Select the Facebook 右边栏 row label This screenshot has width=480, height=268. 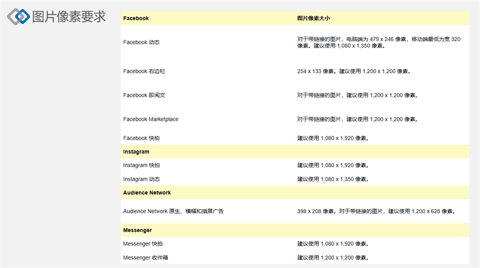coord(144,71)
